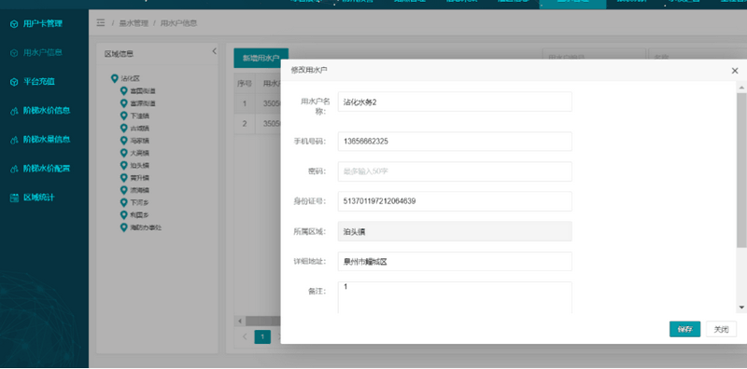
Task: Click the map pin icon beside 泊头镇
Action: coord(124,166)
